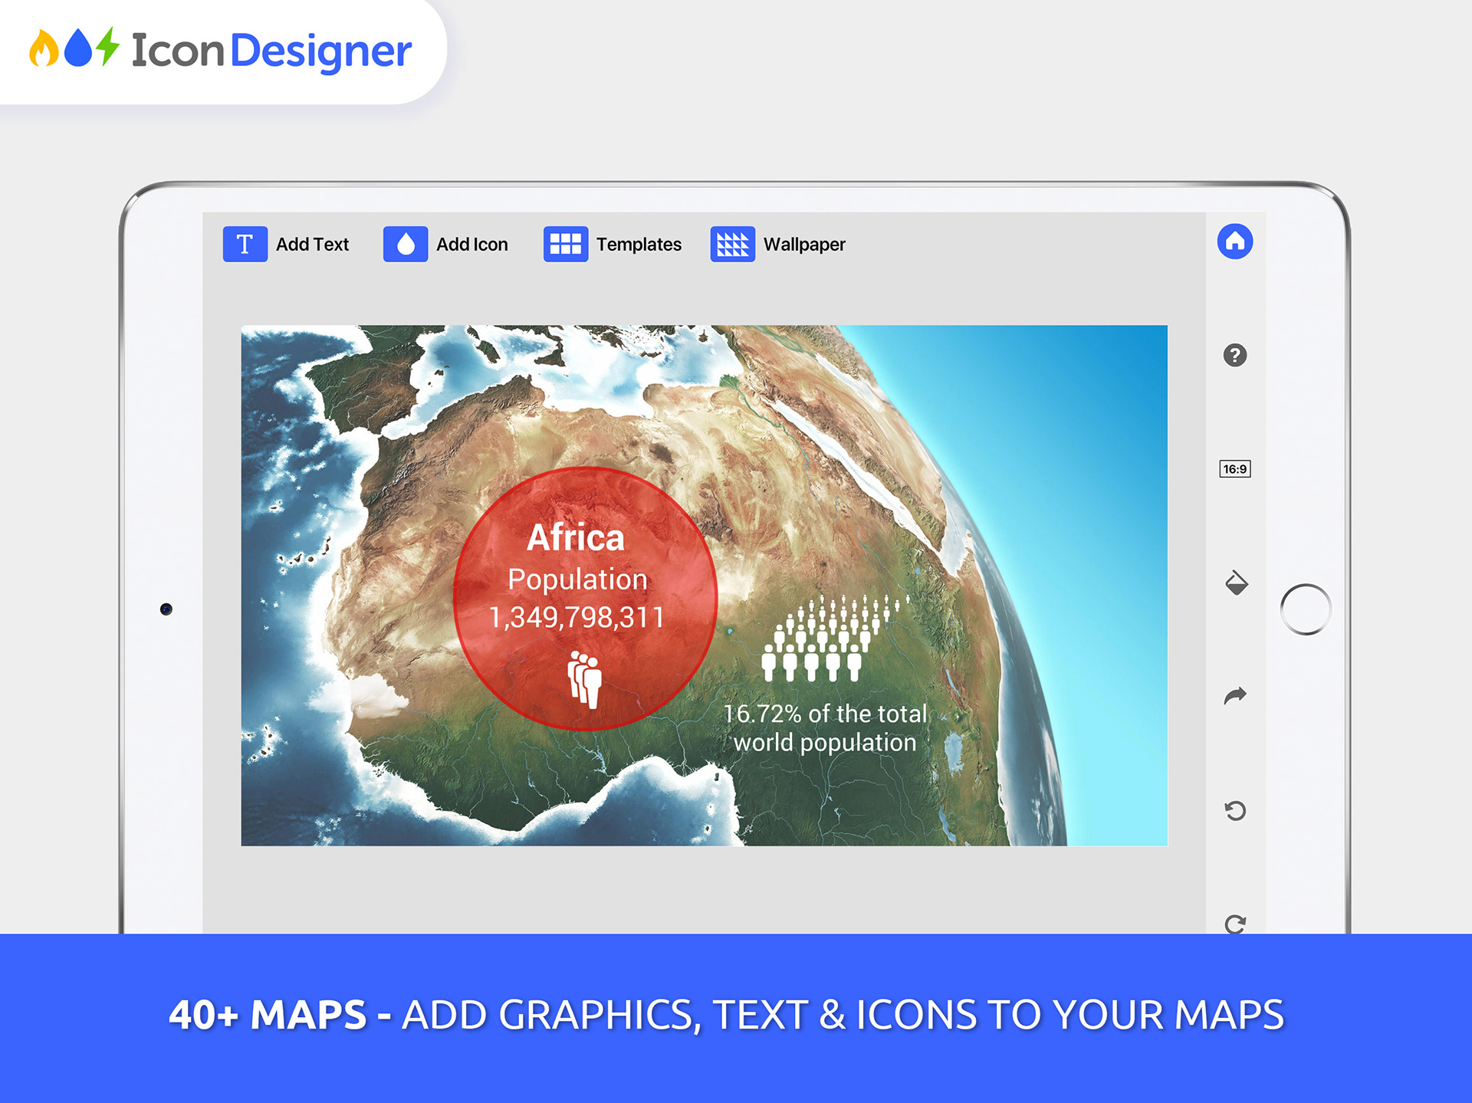Click the Add Icon droplet button

[x=405, y=244]
